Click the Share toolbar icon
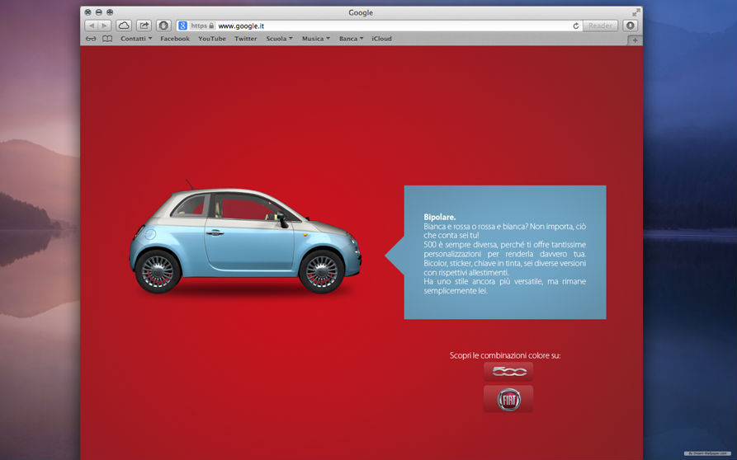This screenshot has width=737, height=460. pos(144,26)
